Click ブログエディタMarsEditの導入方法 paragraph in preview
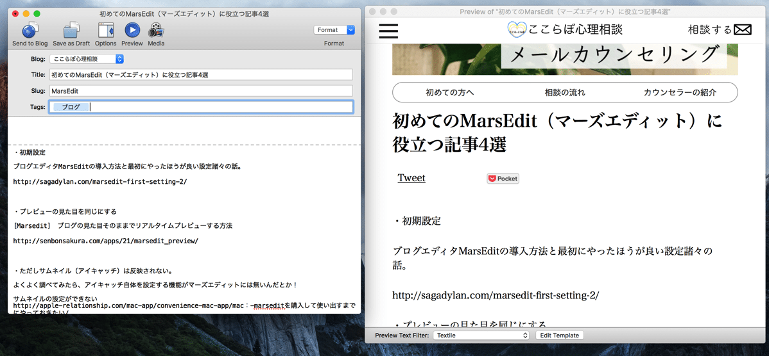Image resolution: width=769 pixels, height=356 pixels. pos(552,259)
